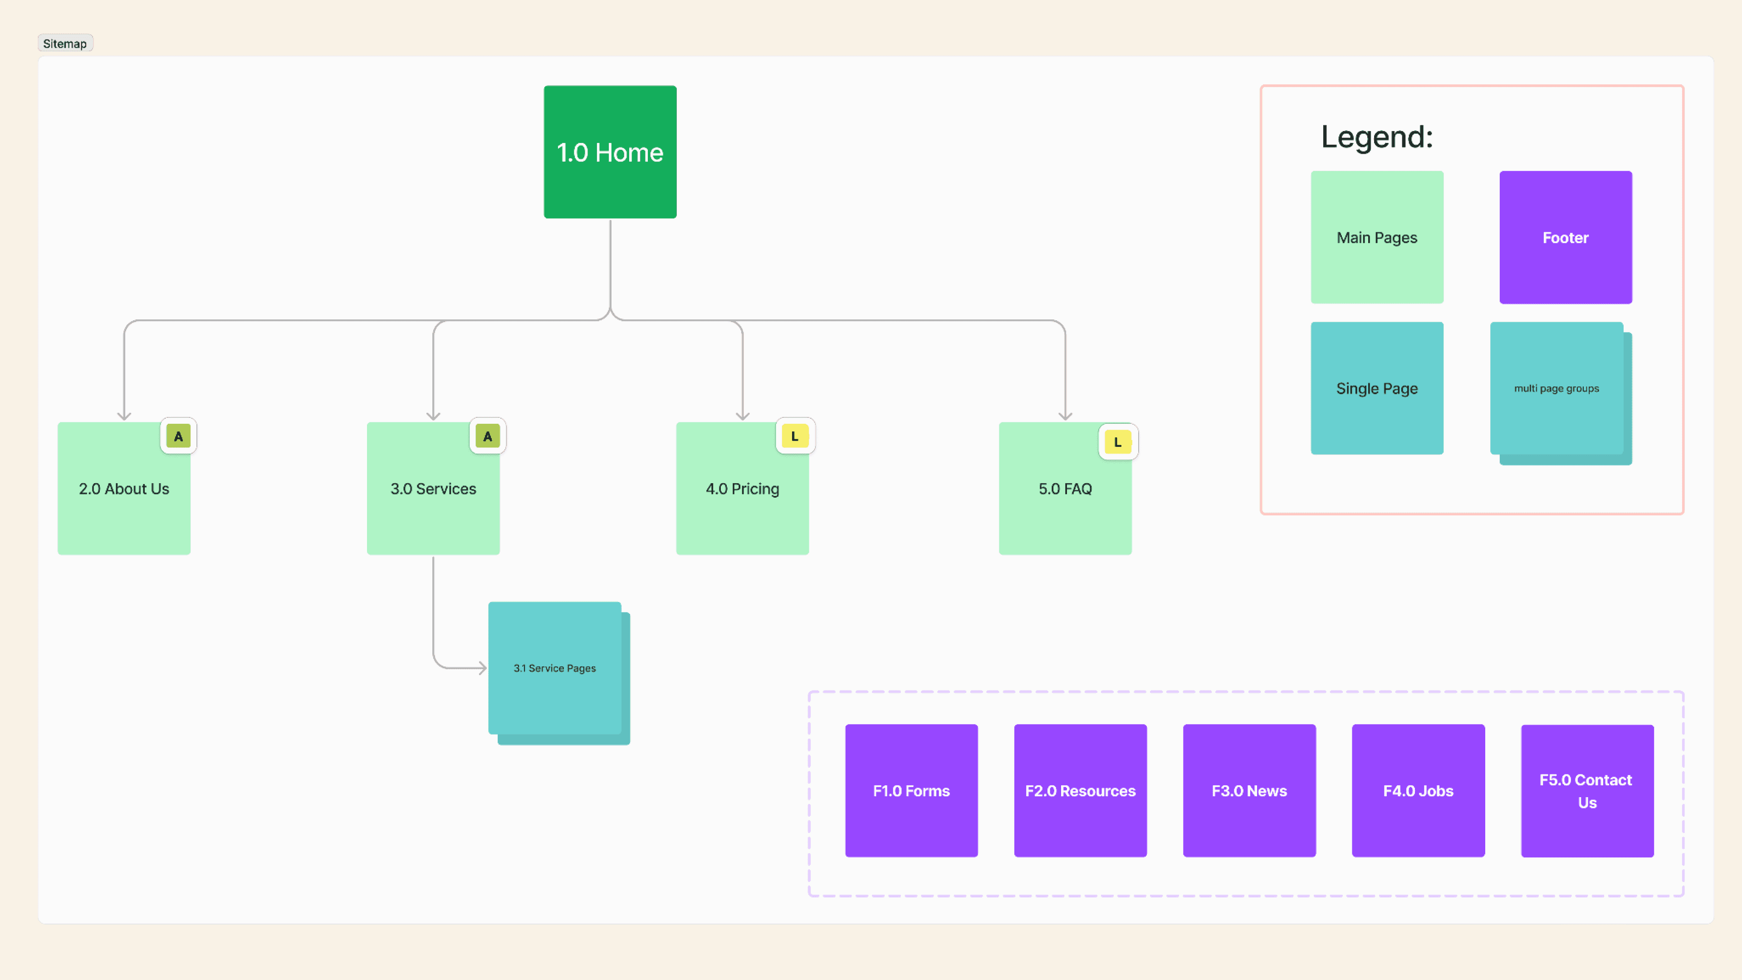Click the Sitemap frame label
1742x980 pixels.
(x=65, y=44)
